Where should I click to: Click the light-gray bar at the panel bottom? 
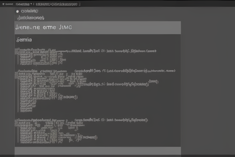coord(97,151)
